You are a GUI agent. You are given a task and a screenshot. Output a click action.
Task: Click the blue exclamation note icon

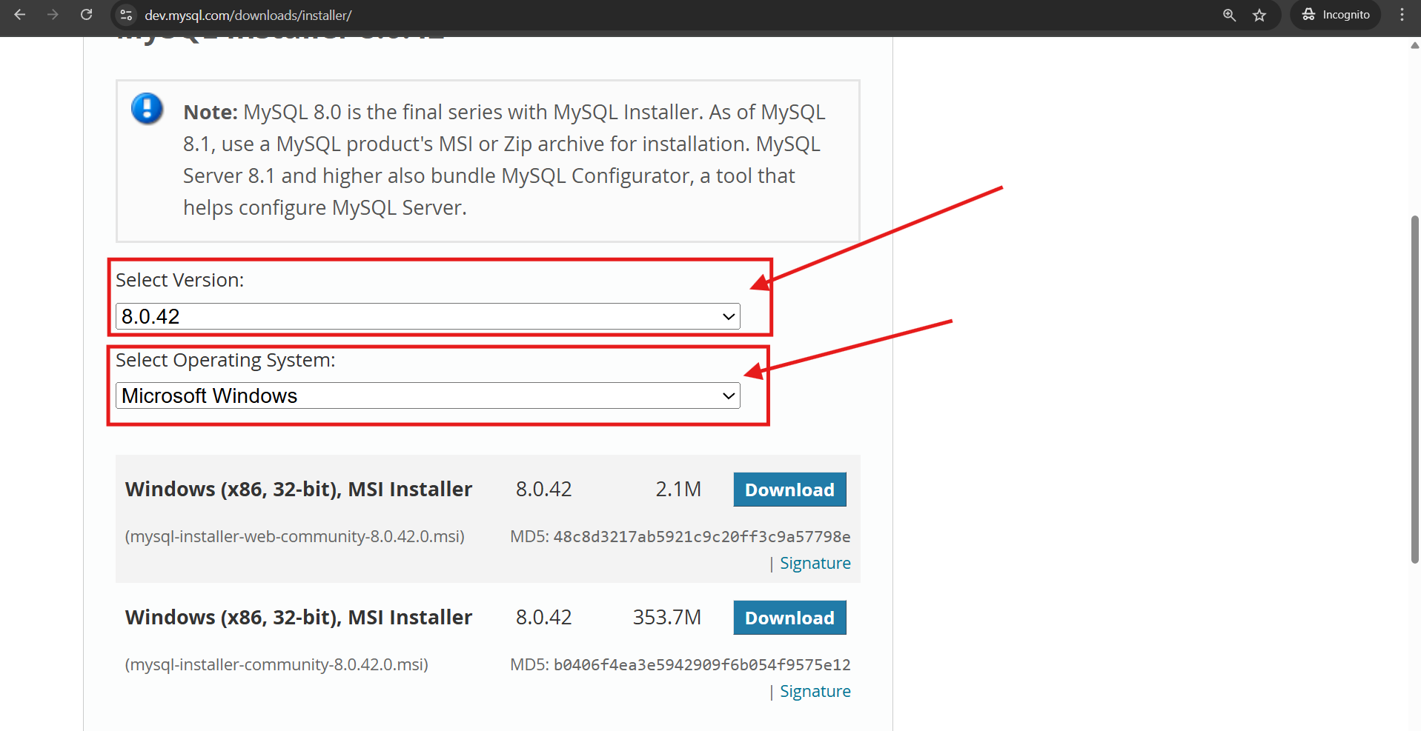[147, 109]
